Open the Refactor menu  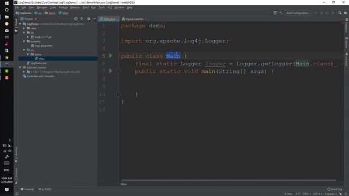tap(75, 8)
